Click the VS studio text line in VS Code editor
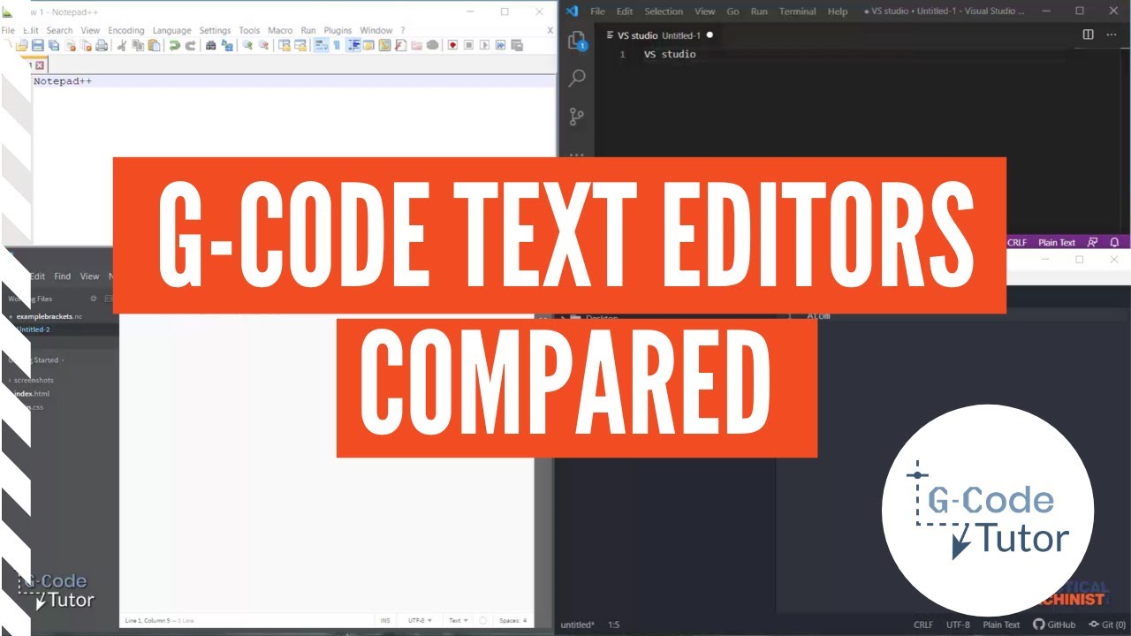 670,55
